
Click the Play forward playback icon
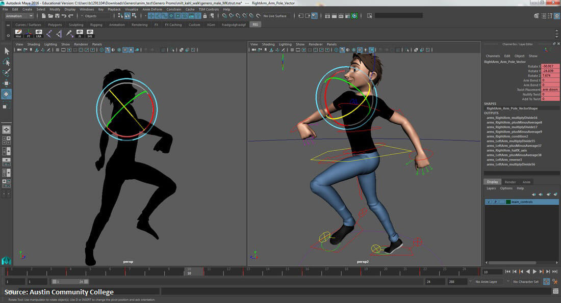click(x=534, y=271)
